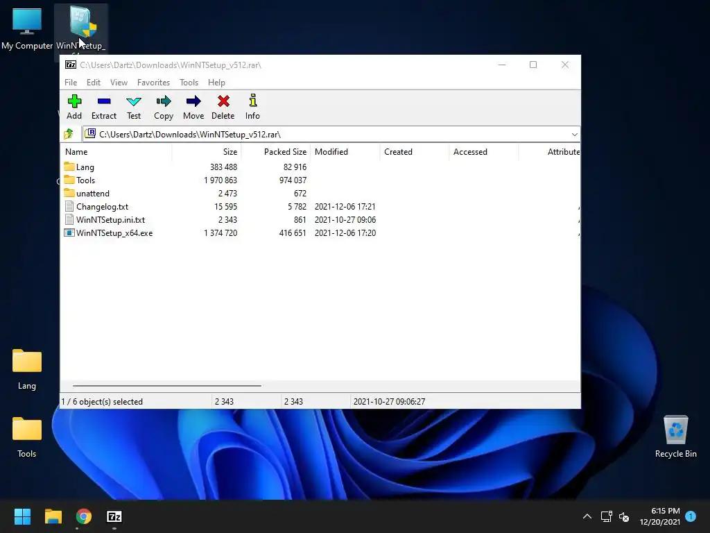The width and height of the screenshot is (710, 533).
Task: Show hidden system tray icons
Action: [587, 516]
